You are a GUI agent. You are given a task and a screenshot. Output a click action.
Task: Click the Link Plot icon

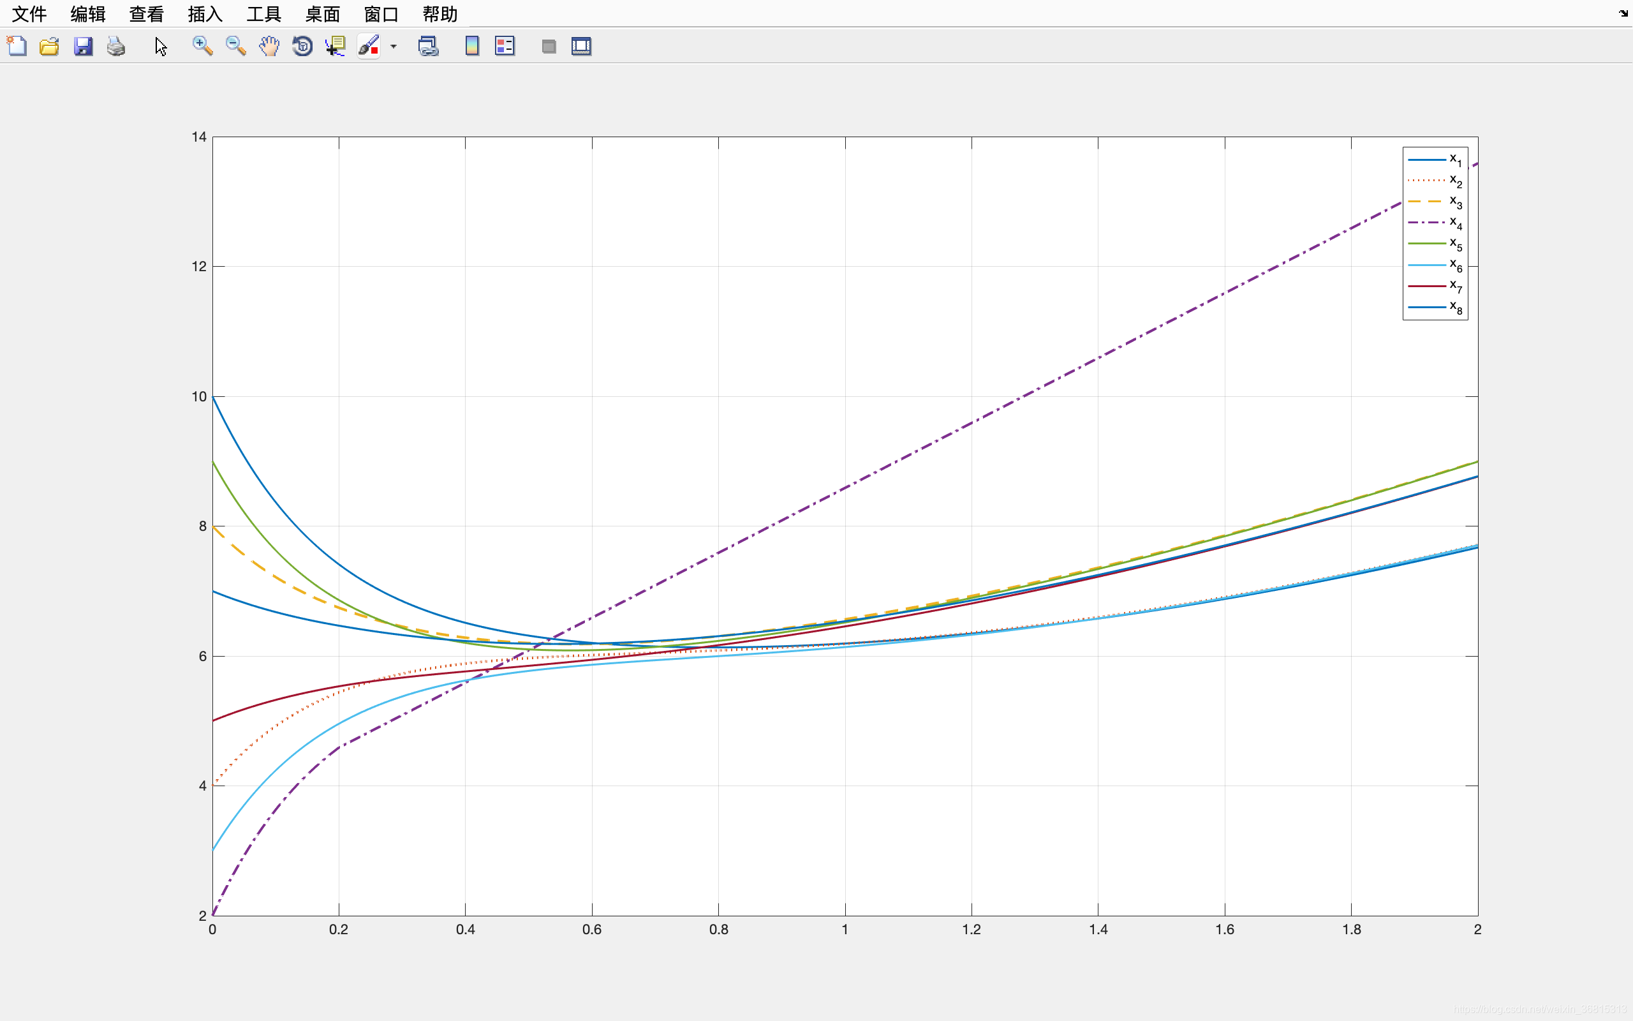[429, 46]
